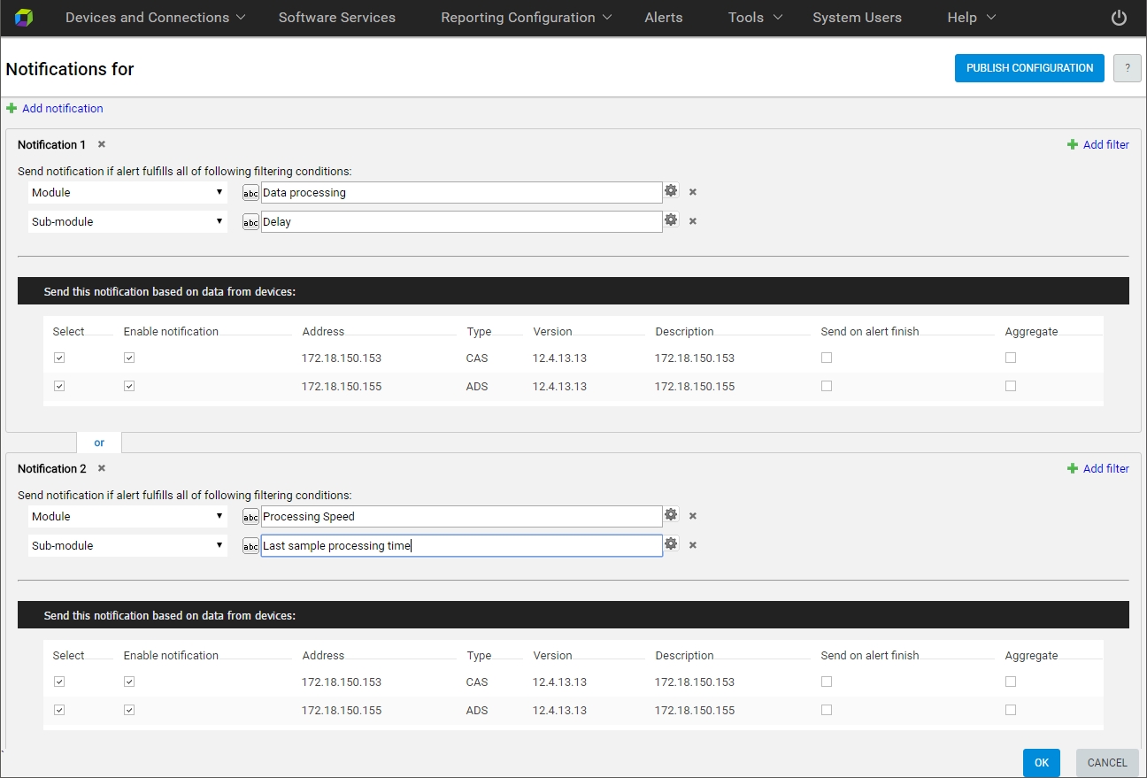1147x778 pixels.
Task: Delete Notification 2 using its x icon
Action: [102, 468]
